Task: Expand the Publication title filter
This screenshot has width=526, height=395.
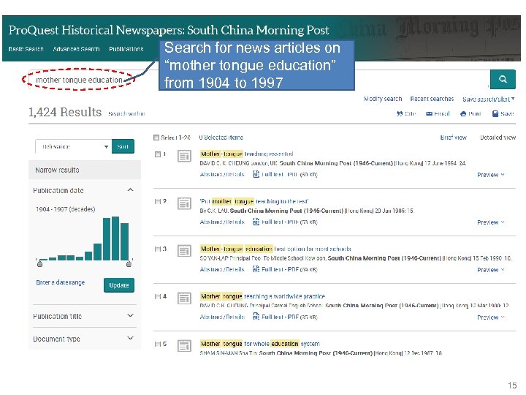Action: (131, 316)
